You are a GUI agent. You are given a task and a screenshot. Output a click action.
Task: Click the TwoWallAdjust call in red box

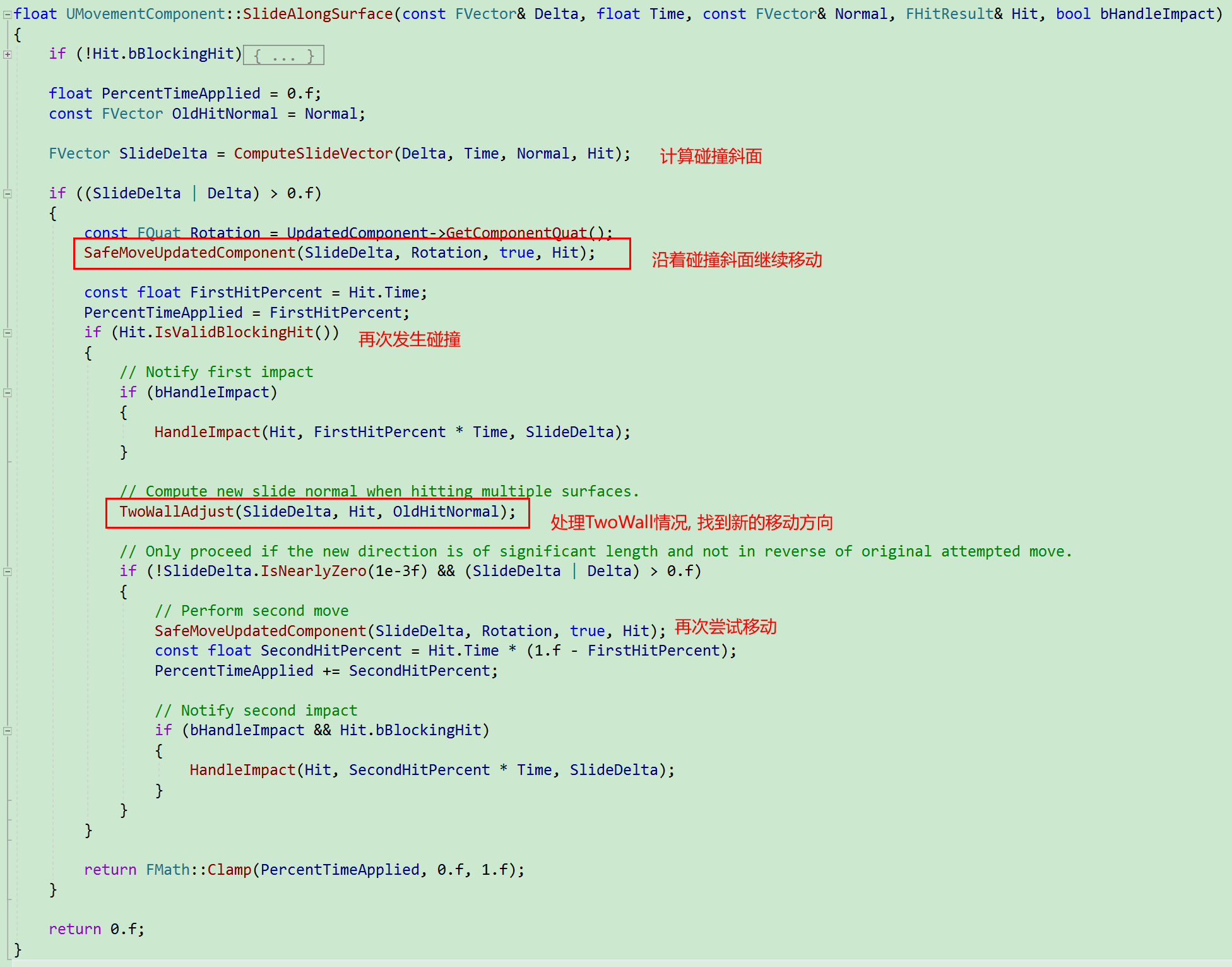(x=177, y=512)
